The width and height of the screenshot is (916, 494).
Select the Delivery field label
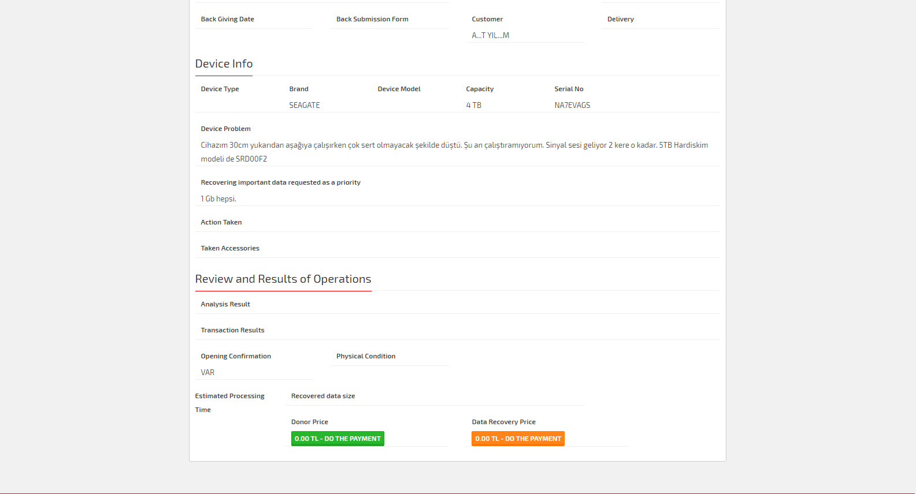tap(620, 19)
